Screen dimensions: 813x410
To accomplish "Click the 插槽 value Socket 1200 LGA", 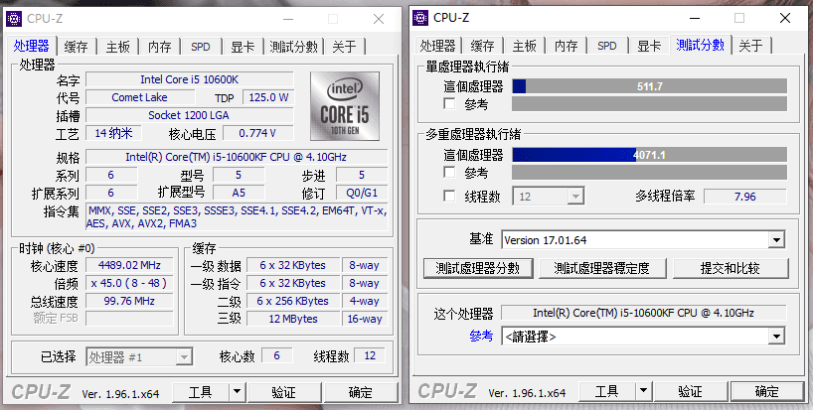I will click(x=189, y=115).
